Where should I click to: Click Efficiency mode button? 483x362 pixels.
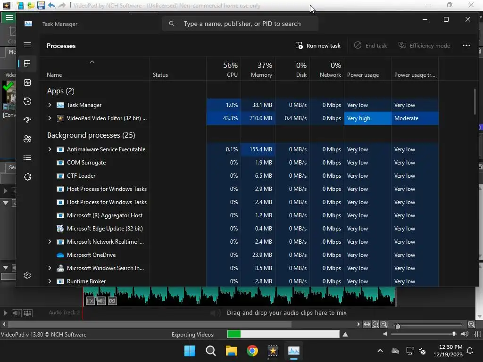[424, 46]
